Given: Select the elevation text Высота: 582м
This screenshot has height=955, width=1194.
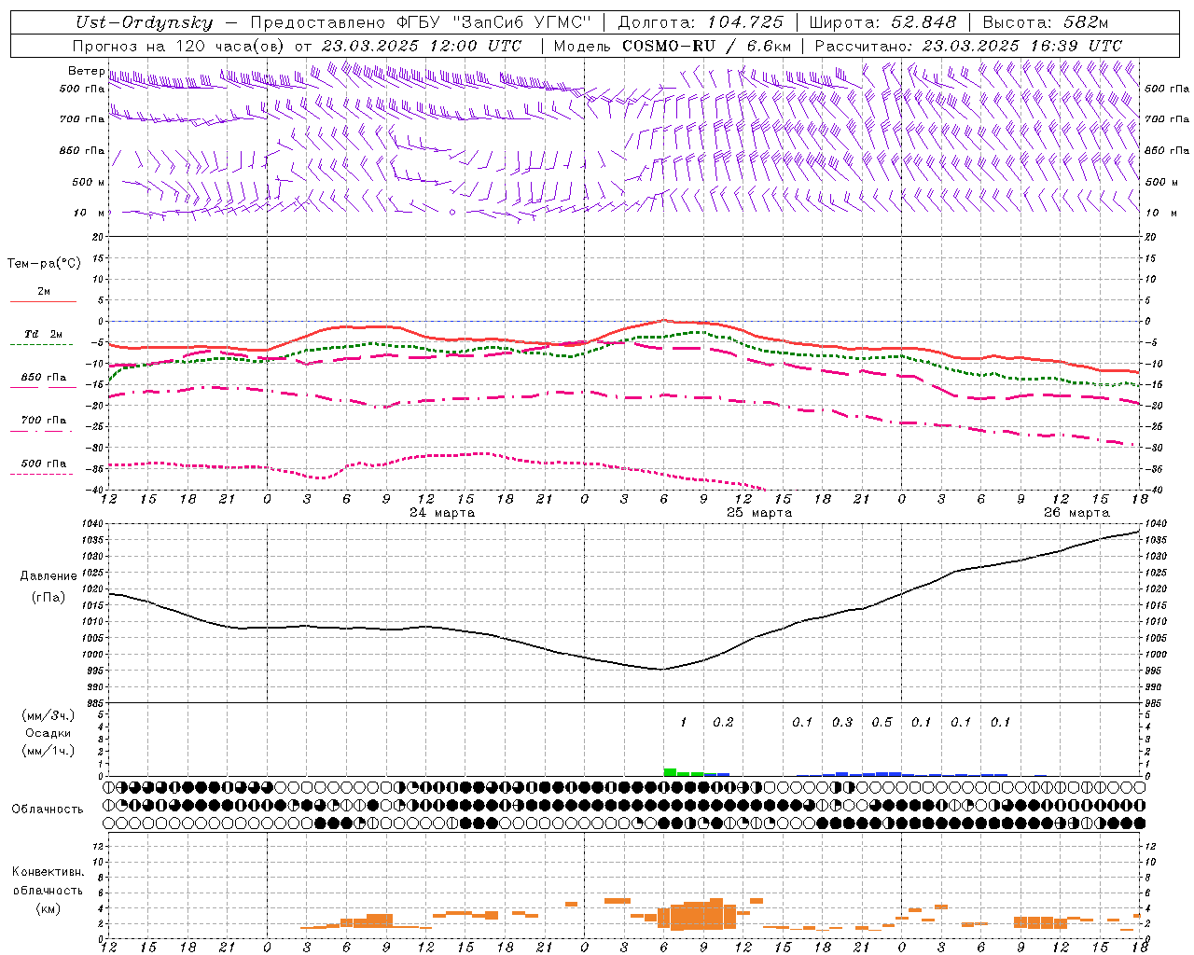Looking at the screenshot, I should 1047,22.
